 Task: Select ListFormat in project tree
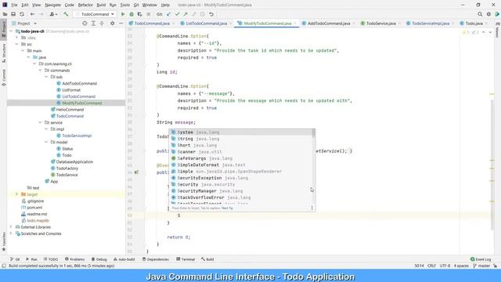click(71, 90)
